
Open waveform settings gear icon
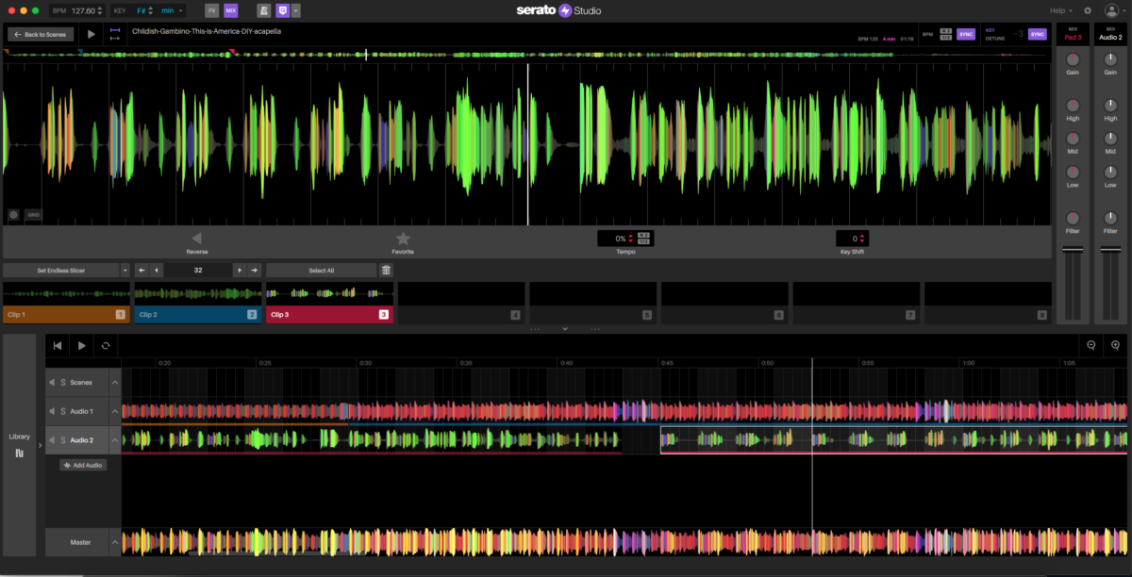14,215
